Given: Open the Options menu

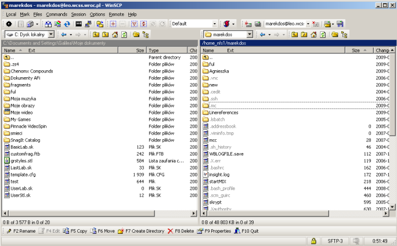Looking at the screenshot, I should [98, 15].
